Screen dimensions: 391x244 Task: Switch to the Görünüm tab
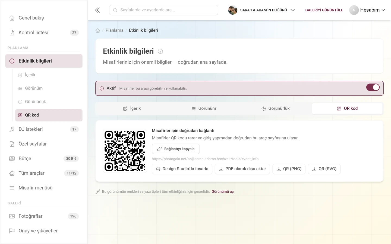coord(204,108)
